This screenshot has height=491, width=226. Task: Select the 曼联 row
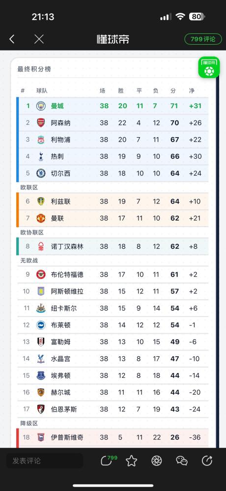113,218
